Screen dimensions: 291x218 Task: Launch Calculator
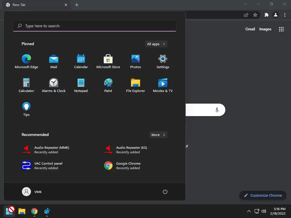coord(26,85)
